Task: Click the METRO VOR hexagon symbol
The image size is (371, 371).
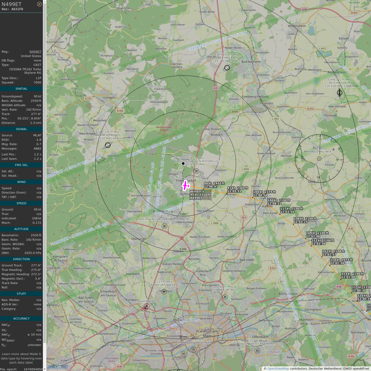Action: click(319, 158)
